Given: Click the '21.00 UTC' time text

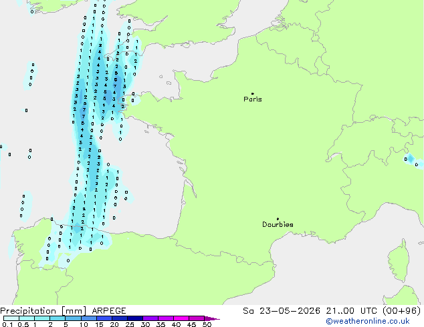Looking at the screenshot, I should tap(351, 311).
